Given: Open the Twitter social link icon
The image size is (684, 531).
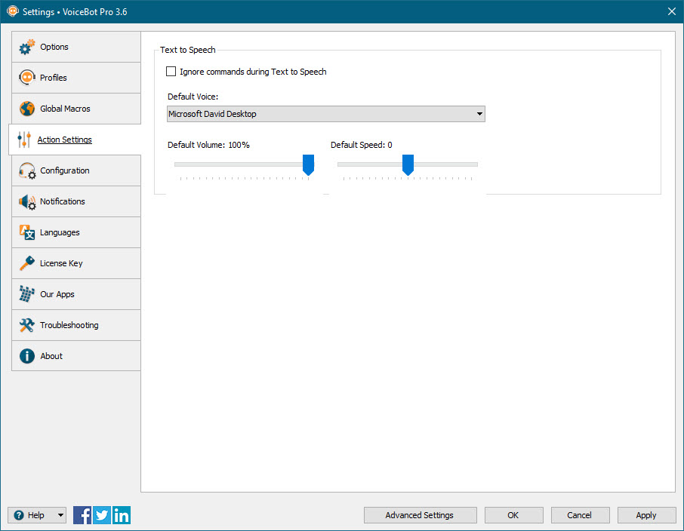Looking at the screenshot, I should [x=102, y=515].
